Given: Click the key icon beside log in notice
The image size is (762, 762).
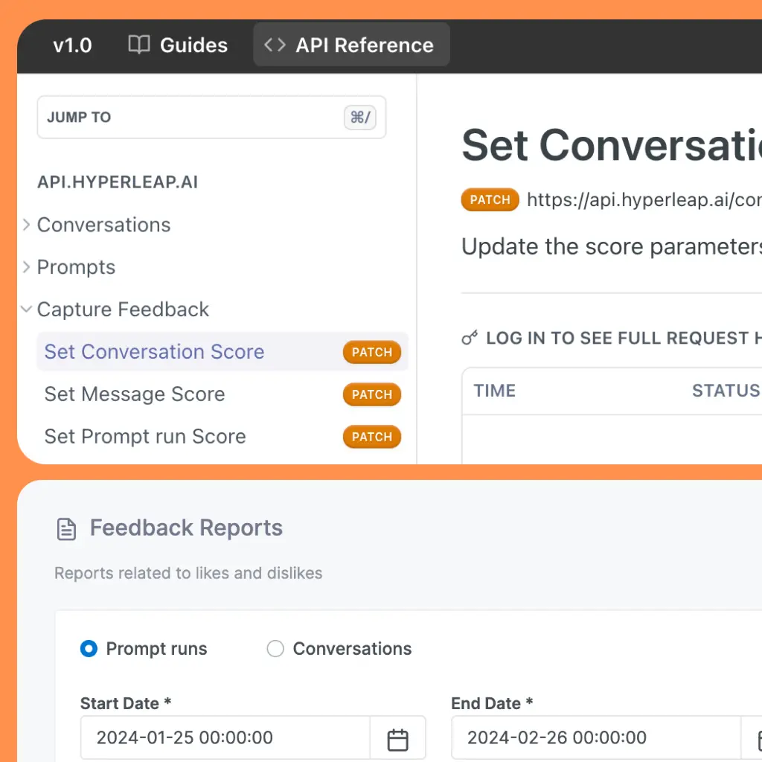Looking at the screenshot, I should (470, 339).
